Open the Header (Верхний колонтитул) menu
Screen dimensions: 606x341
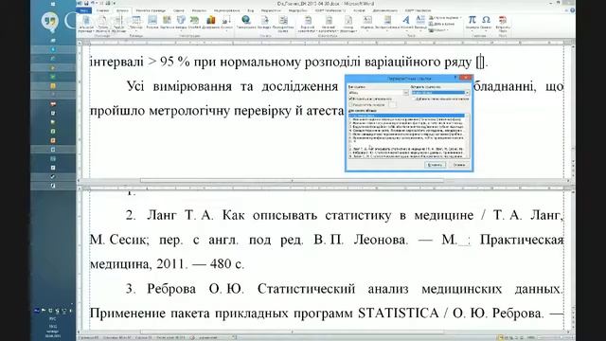point(308,24)
